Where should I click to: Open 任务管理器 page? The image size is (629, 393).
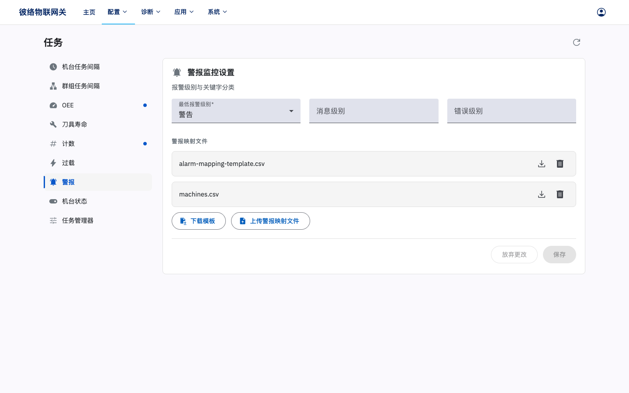[x=98, y=221]
